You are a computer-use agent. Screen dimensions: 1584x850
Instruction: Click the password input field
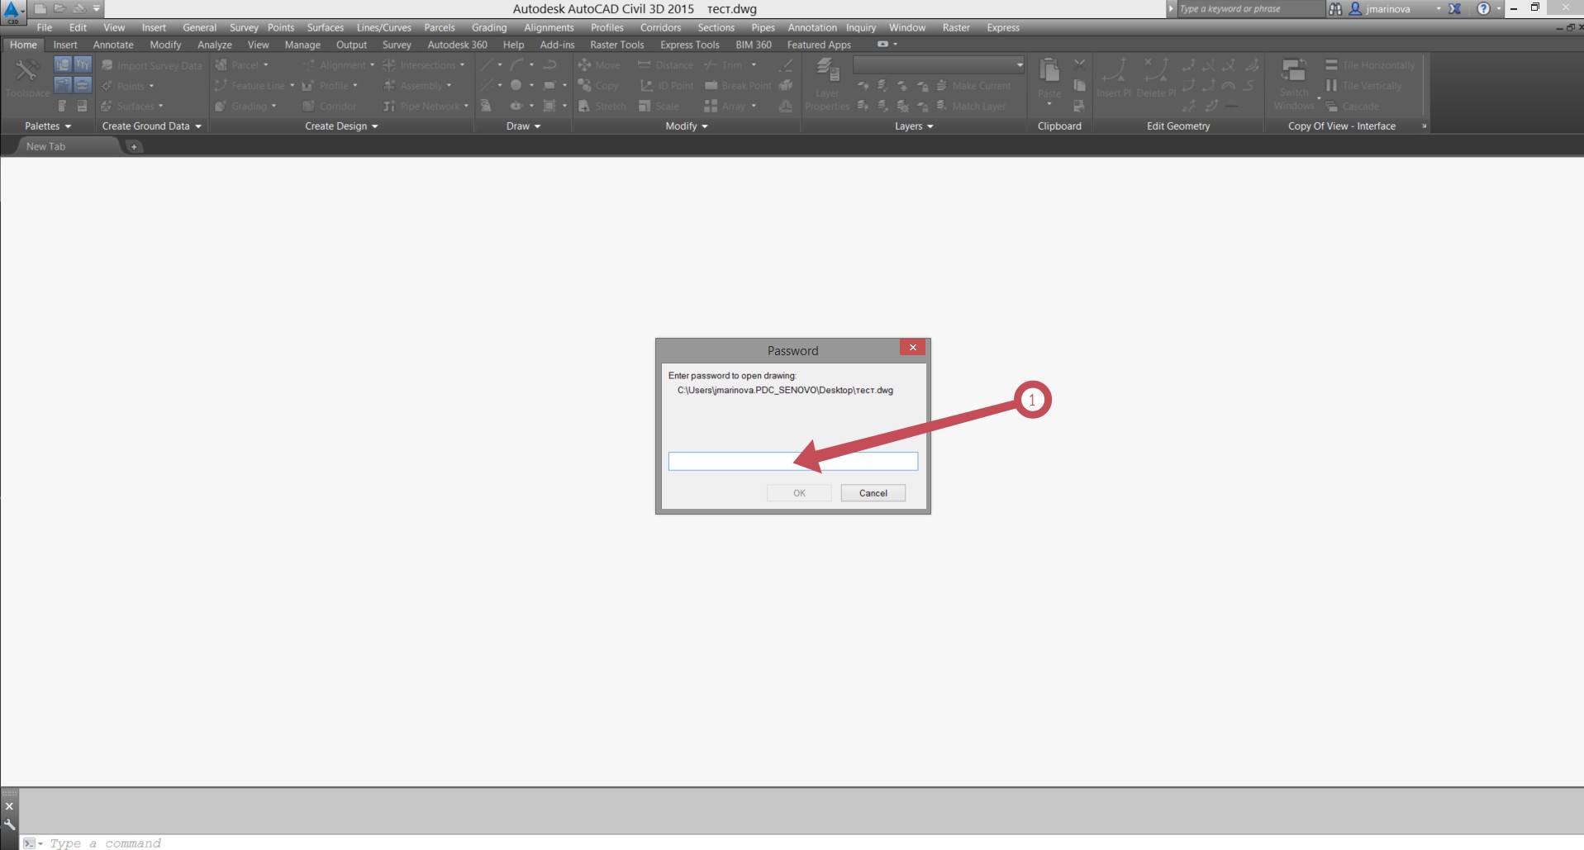point(793,461)
